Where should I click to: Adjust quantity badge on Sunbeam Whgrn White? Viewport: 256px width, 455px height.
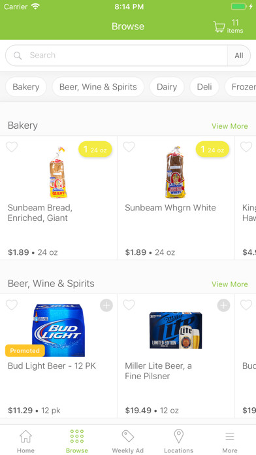click(x=212, y=150)
